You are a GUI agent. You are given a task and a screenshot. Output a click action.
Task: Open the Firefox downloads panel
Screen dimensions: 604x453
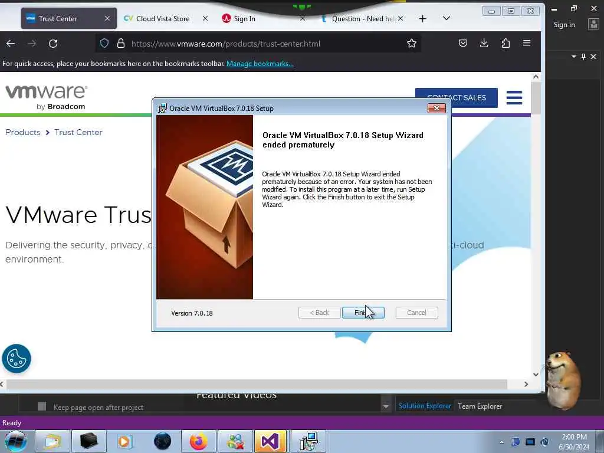click(x=484, y=43)
